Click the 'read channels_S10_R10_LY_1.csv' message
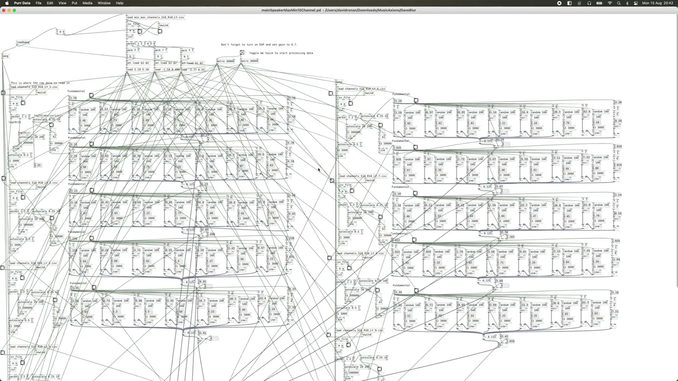The width and height of the screenshot is (678, 381). tap(34, 87)
